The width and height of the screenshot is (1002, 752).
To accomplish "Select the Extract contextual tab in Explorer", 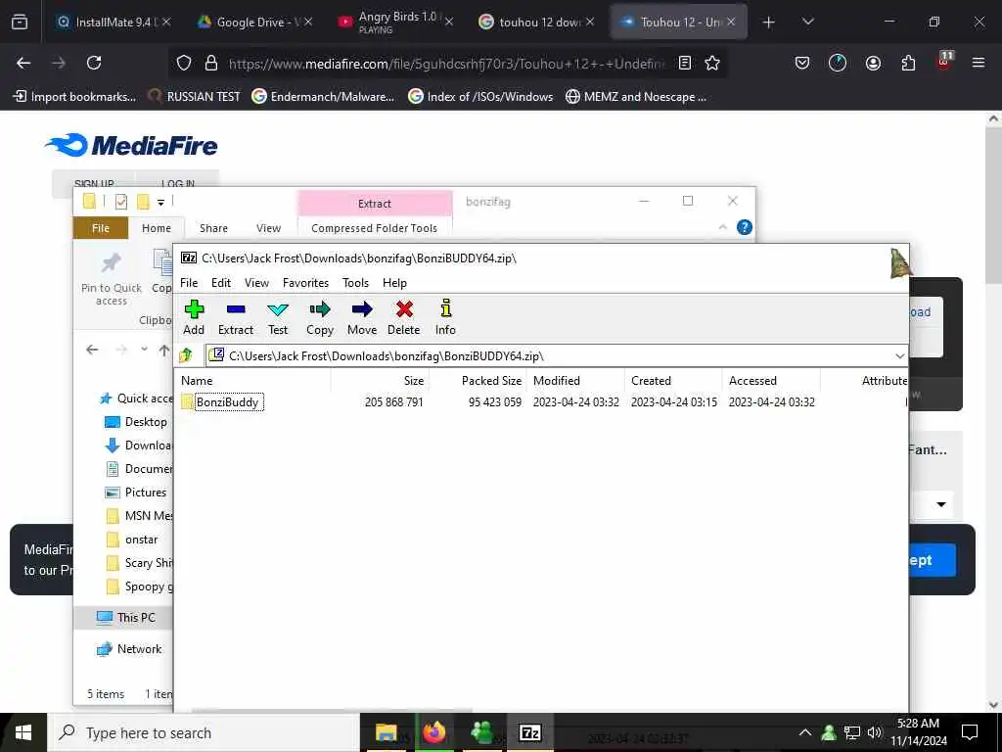I will coord(375,204).
